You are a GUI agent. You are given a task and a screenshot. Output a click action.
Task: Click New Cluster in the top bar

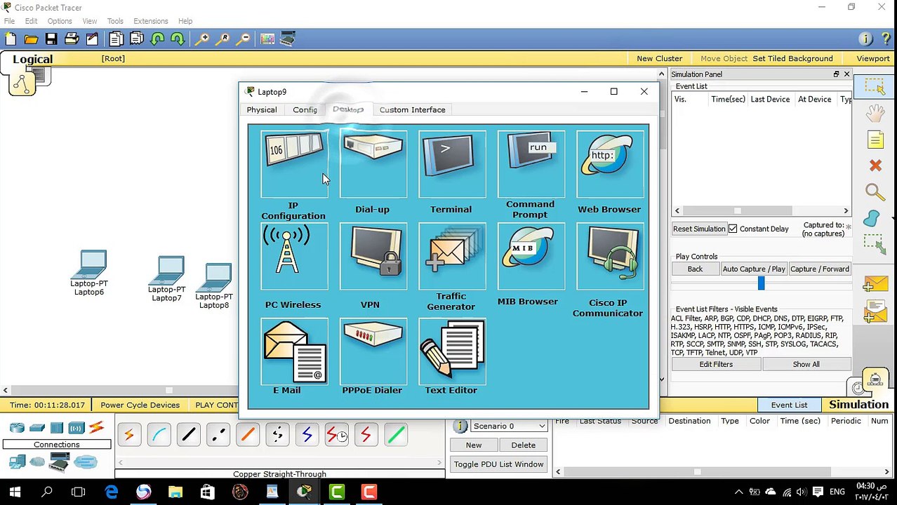[659, 58]
